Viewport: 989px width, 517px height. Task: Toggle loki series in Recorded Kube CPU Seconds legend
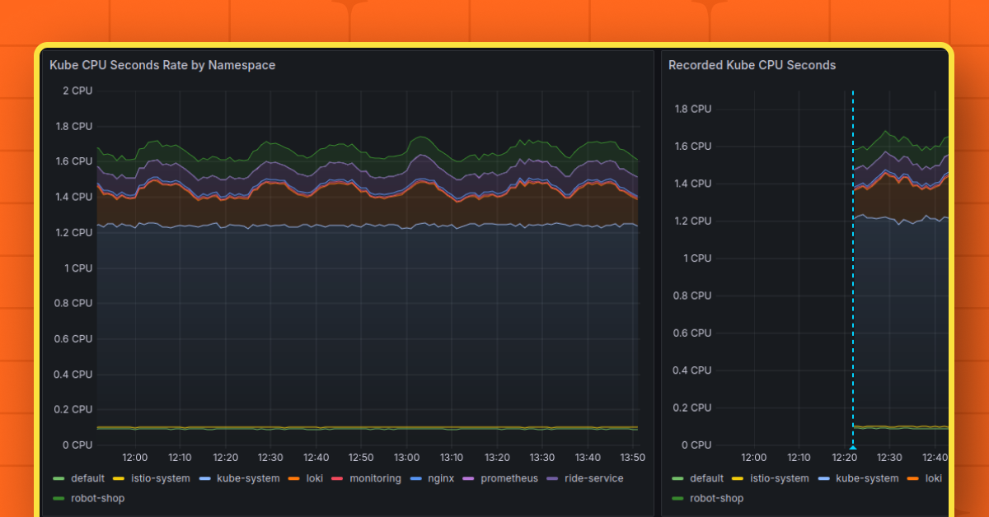point(932,478)
